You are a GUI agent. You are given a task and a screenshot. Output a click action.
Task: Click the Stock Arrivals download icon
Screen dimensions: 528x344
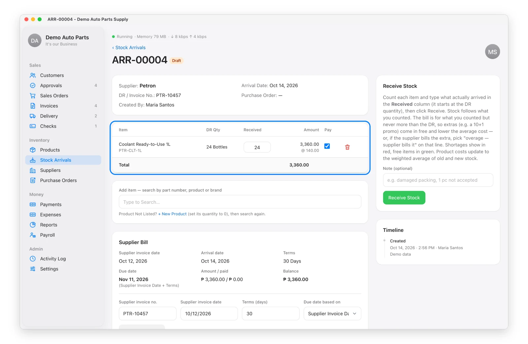click(x=33, y=160)
